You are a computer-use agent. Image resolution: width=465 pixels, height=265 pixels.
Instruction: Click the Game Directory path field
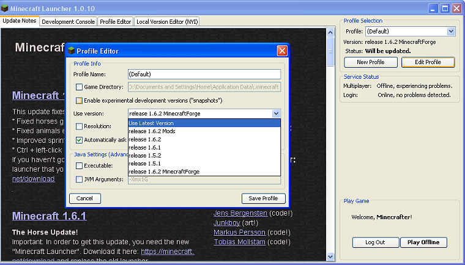(x=204, y=87)
